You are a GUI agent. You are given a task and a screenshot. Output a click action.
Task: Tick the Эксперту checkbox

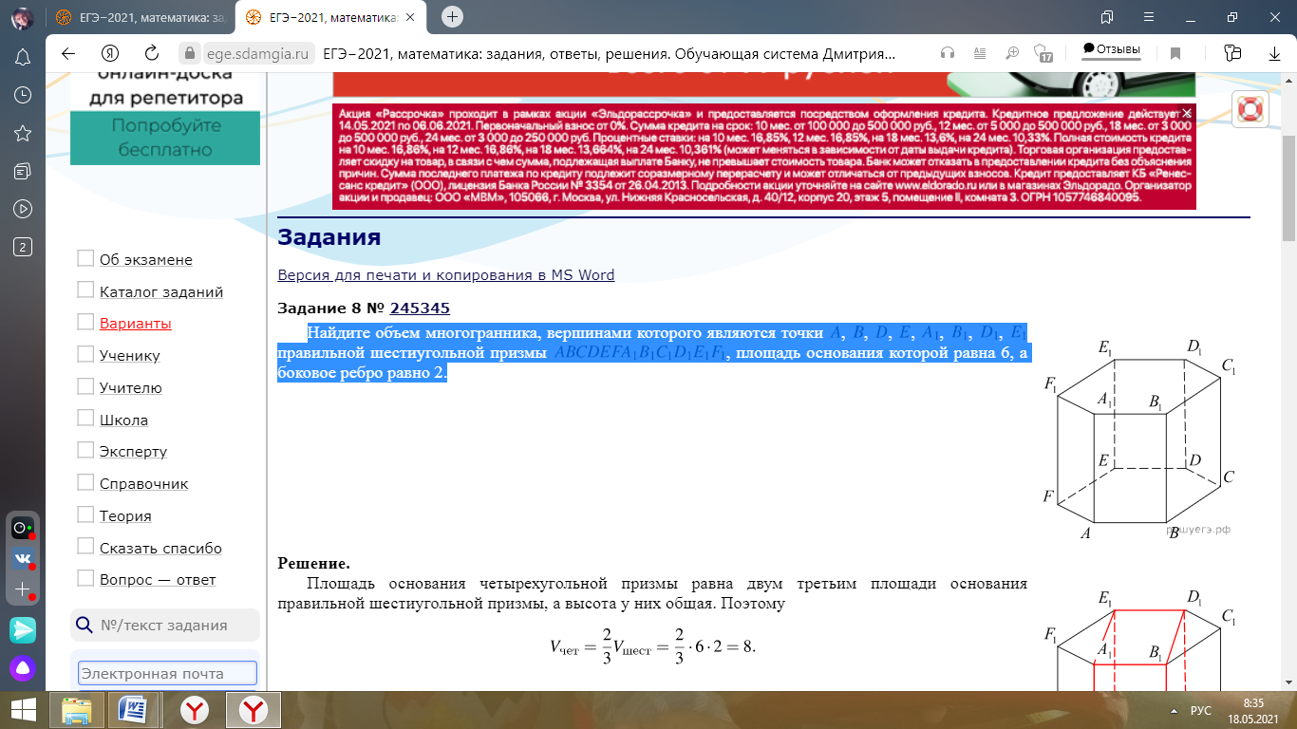(85, 450)
